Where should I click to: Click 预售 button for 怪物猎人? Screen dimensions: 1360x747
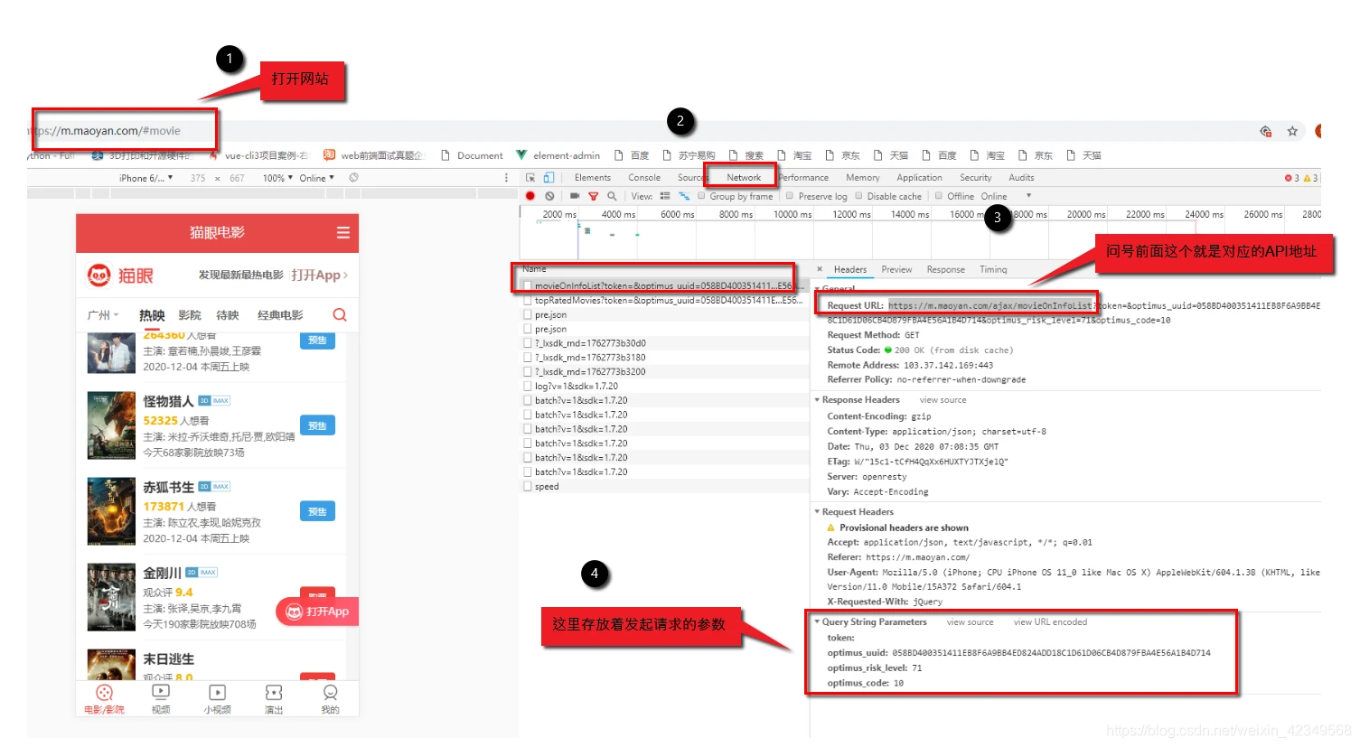(x=317, y=425)
